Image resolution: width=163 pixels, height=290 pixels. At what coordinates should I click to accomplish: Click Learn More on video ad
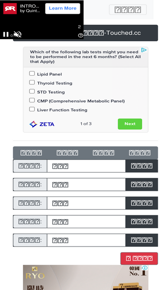pos(63,8)
